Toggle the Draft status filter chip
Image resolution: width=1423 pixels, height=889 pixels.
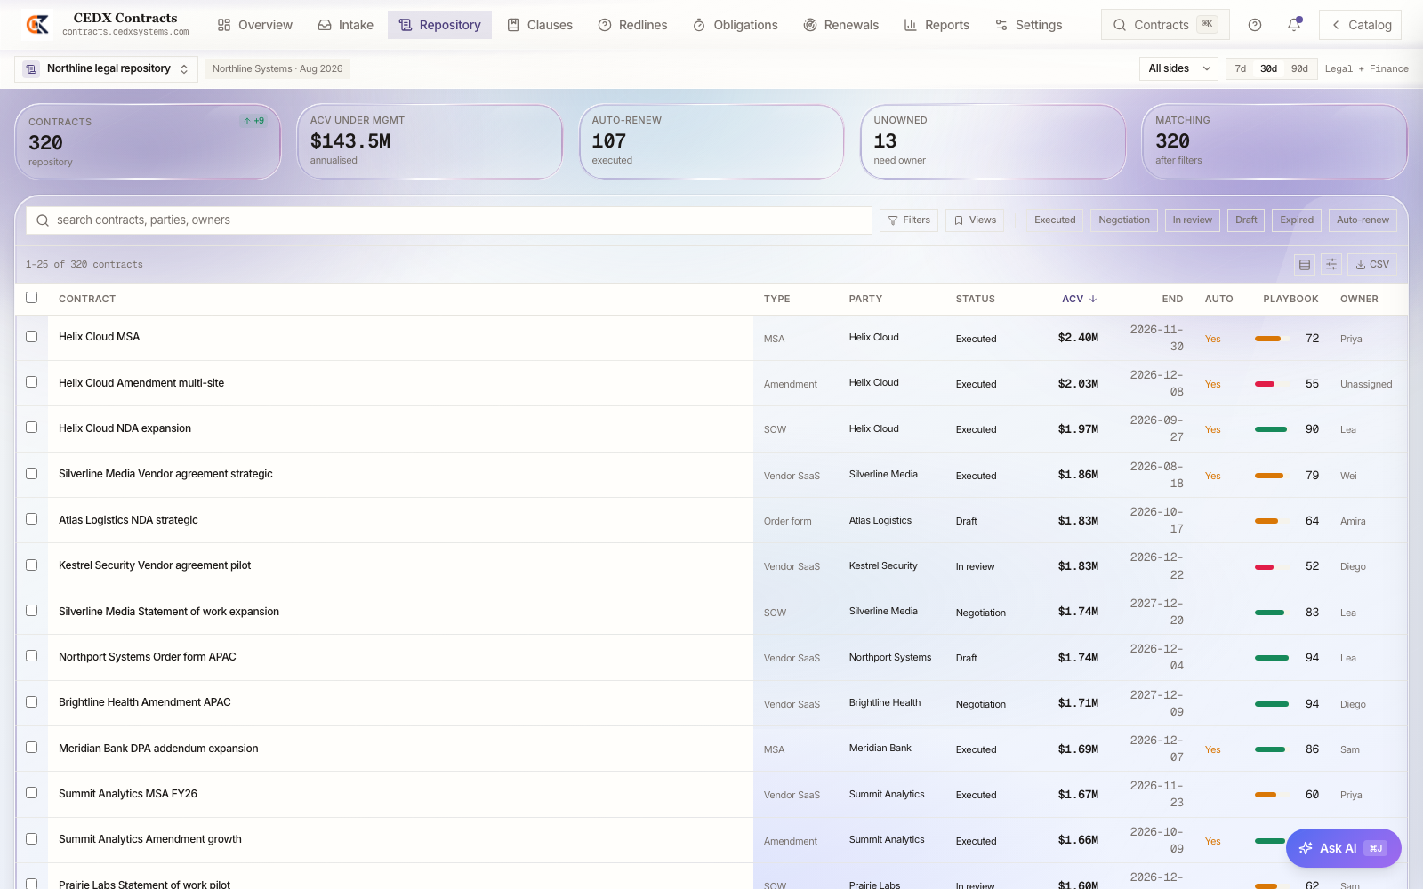[x=1246, y=220]
